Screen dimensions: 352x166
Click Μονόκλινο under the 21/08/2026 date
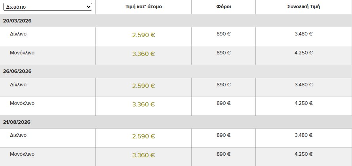point(22,154)
